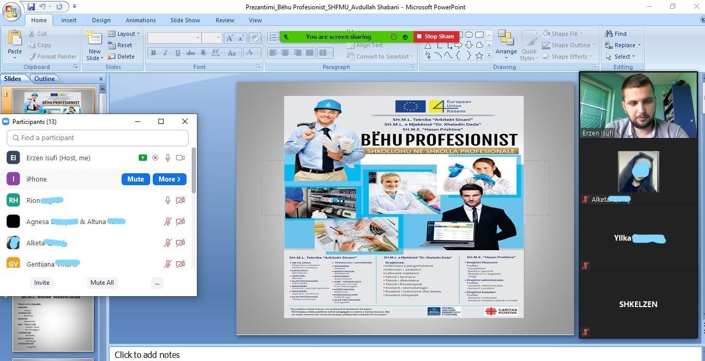Click the Mute All button
The width and height of the screenshot is (705, 361).
point(102,283)
